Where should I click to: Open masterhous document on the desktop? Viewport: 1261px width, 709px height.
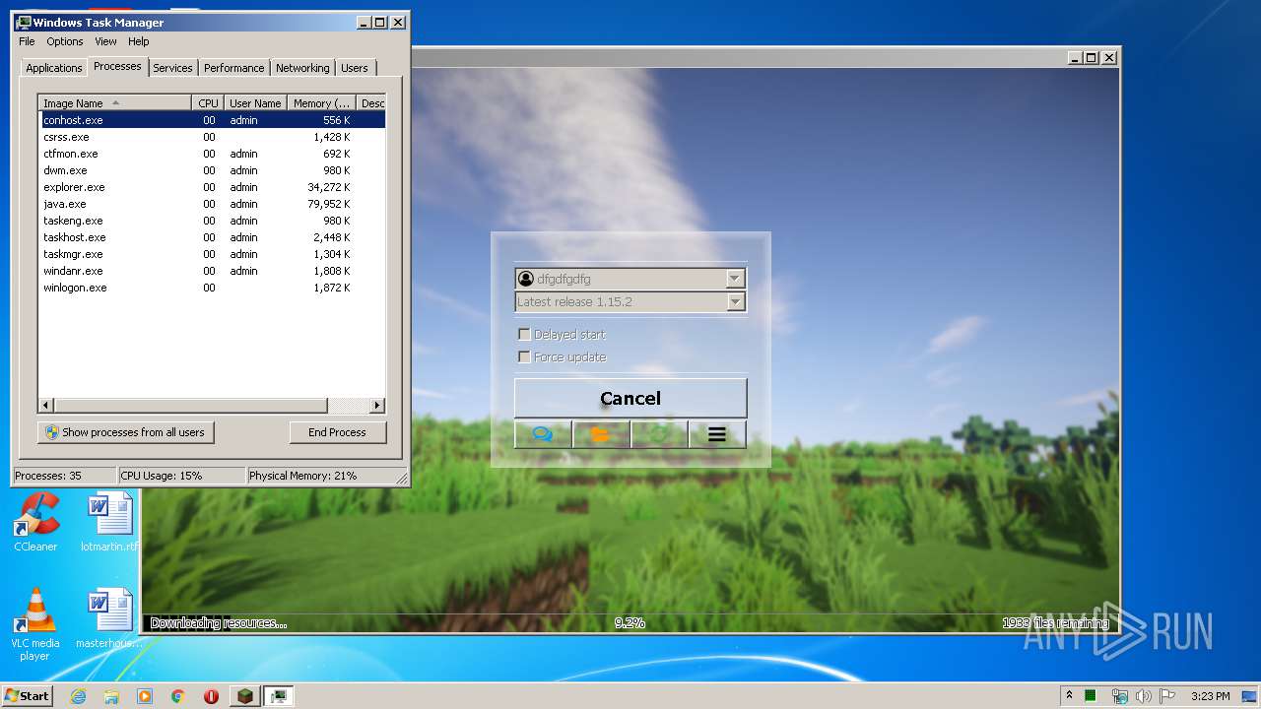109,619
